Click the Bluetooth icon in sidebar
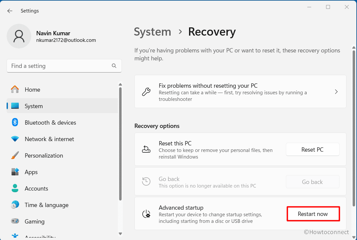This screenshot has width=357, height=240. pyautogui.click(x=15, y=122)
